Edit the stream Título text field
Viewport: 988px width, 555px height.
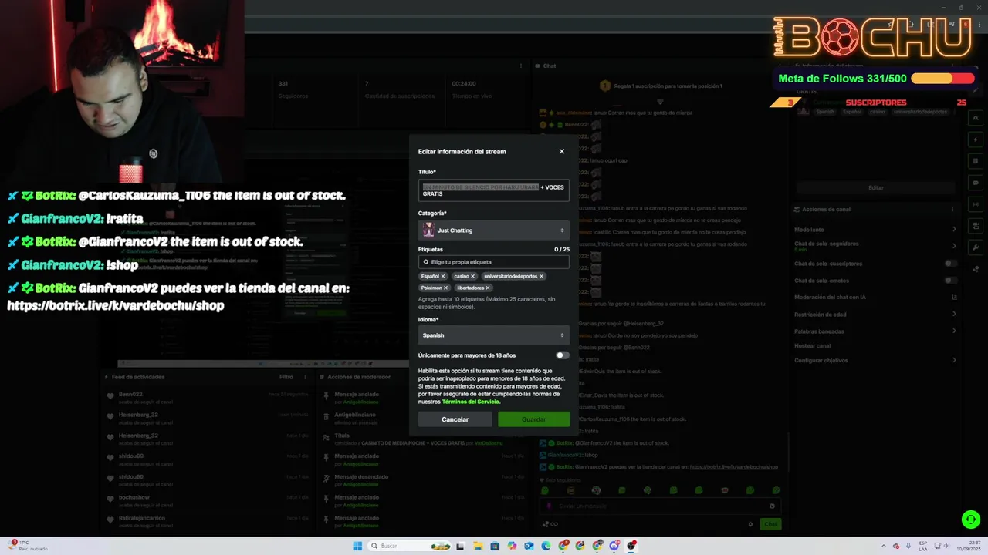(x=493, y=190)
